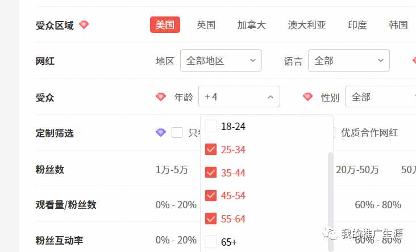
Task: Uncheck the 55-64 age option
Action: pyautogui.click(x=211, y=219)
